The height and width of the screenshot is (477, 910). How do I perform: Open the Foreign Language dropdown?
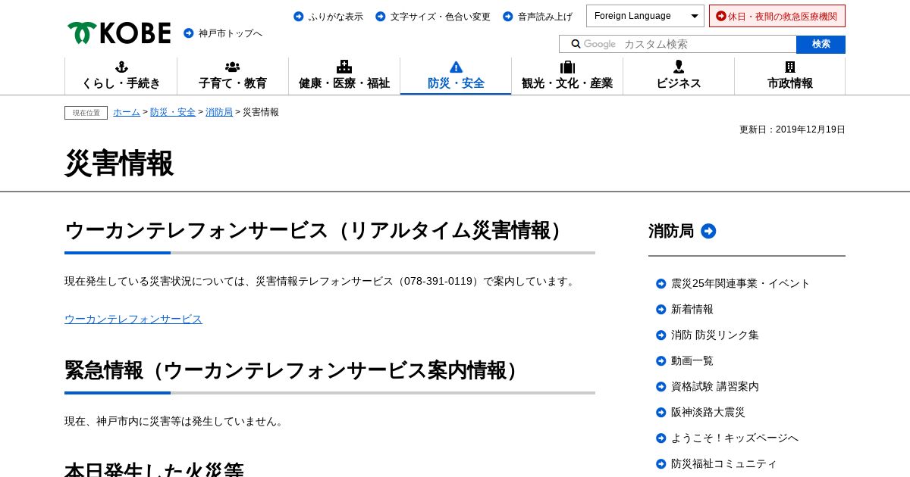point(645,16)
